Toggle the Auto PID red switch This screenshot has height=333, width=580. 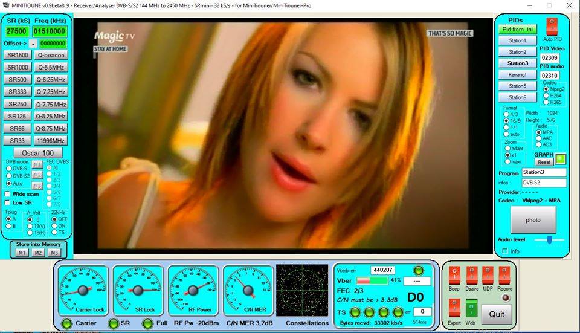552,27
